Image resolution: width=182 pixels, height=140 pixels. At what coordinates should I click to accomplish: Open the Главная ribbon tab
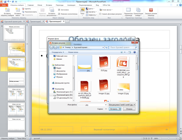(x=31, y=5)
